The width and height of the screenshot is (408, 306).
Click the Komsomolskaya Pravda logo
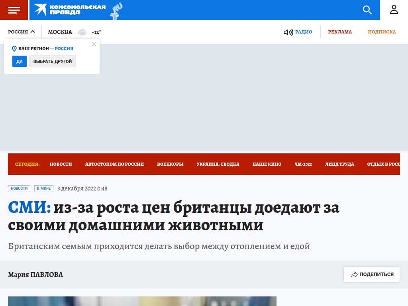coord(70,10)
